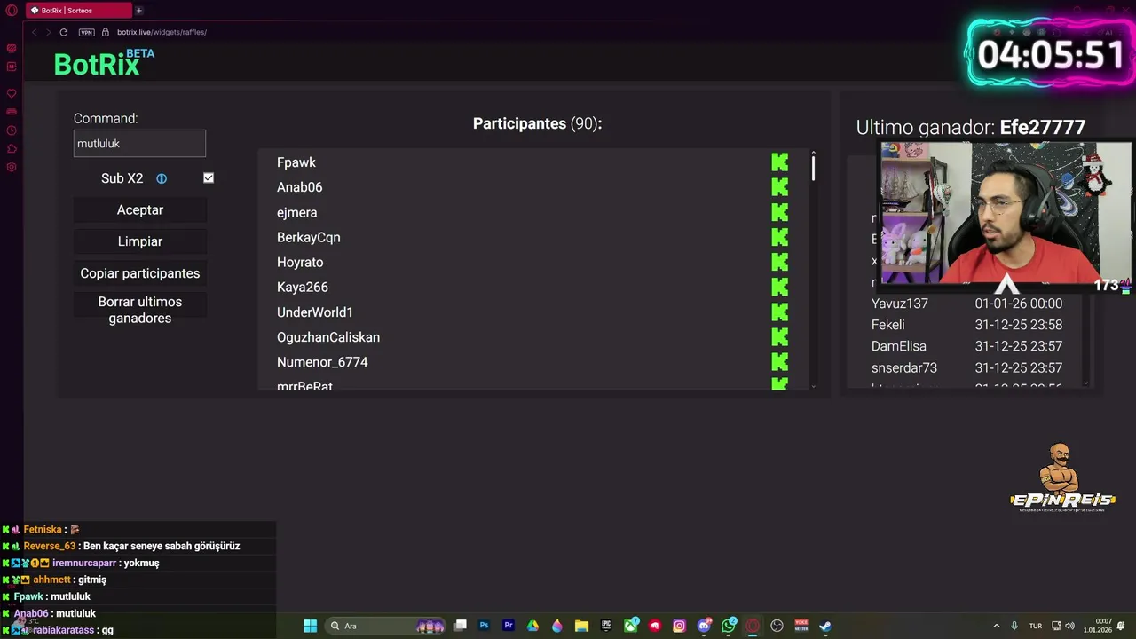Click the Limpiar button
Viewport: 1136px width, 639px height.
coord(140,241)
